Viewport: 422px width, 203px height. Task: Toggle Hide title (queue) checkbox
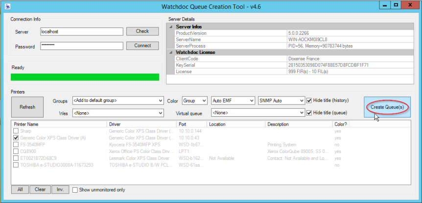pyautogui.click(x=309, y=113)
